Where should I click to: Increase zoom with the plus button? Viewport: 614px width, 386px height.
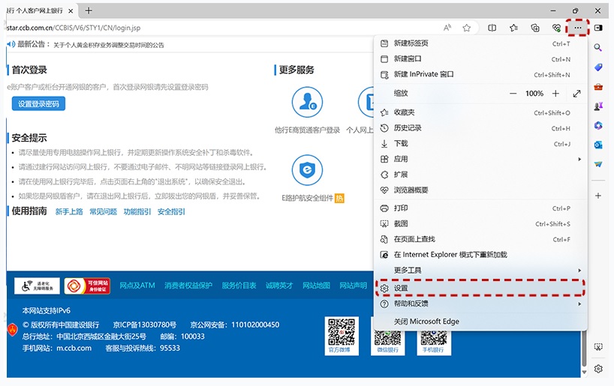[x=555, y=94]
